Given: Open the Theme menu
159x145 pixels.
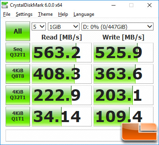Looking at the screenshot, I should click(45, 14).
